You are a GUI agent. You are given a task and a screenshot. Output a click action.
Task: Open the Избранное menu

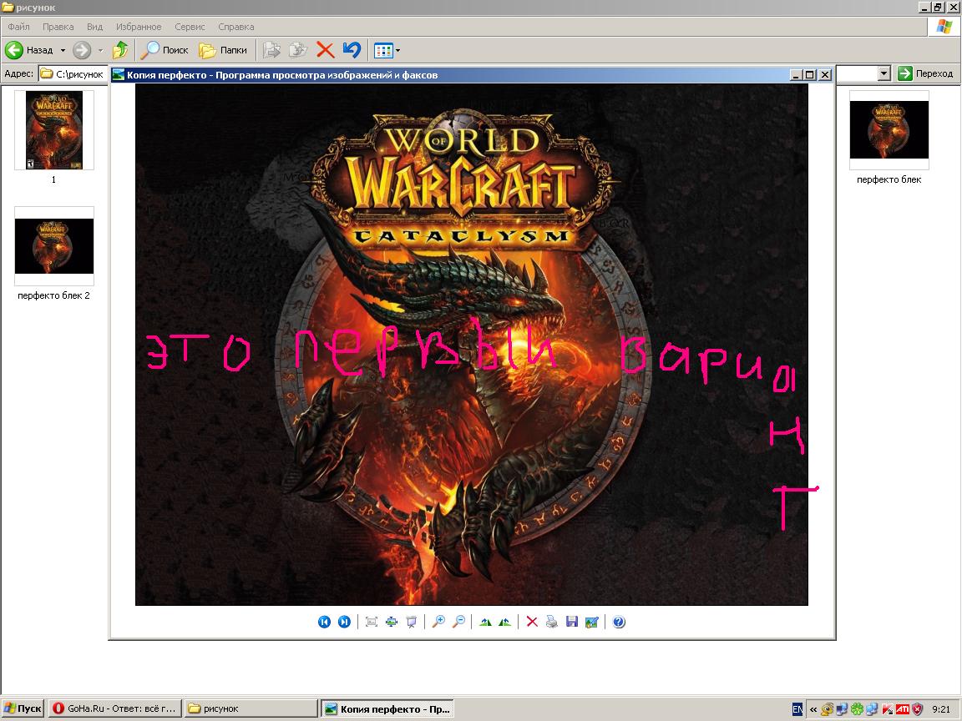(139, 27)
